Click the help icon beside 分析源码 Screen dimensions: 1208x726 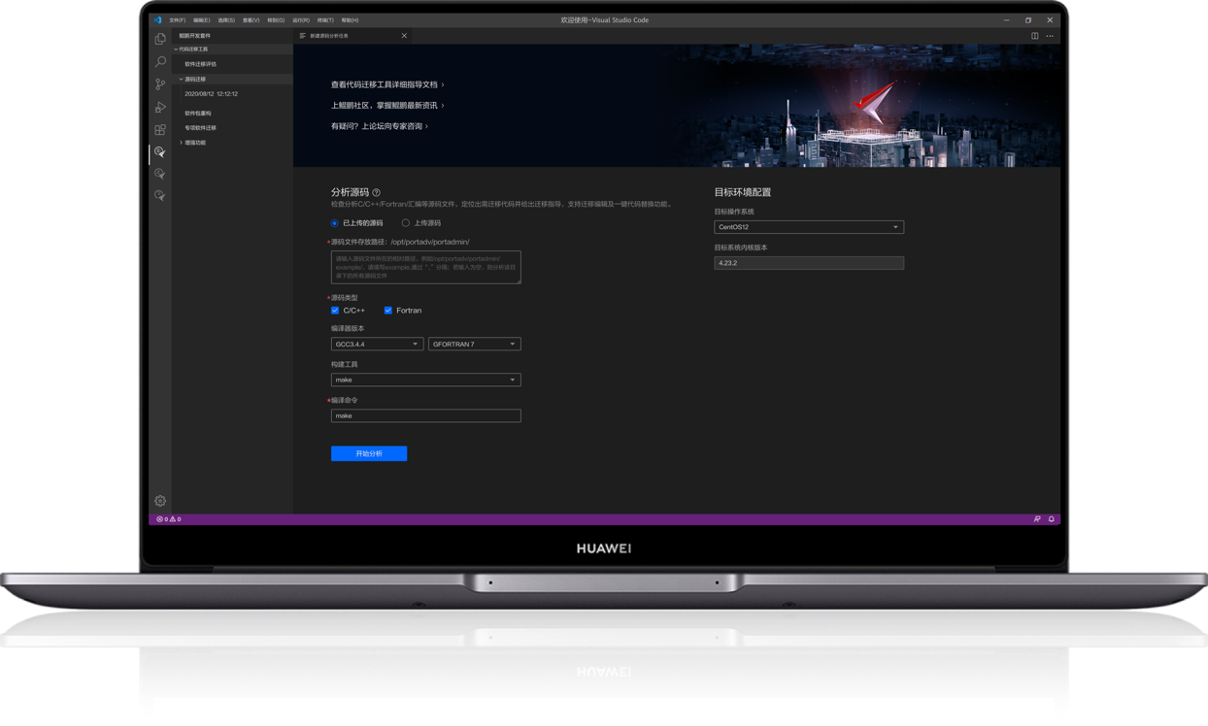coord(377,192)
